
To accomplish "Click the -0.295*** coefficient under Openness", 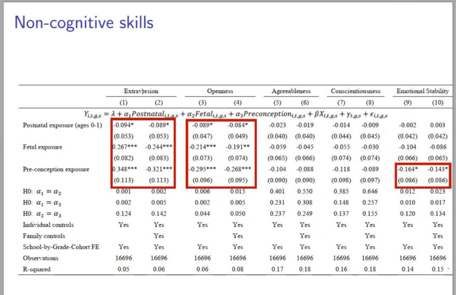I will coord(202,170).
